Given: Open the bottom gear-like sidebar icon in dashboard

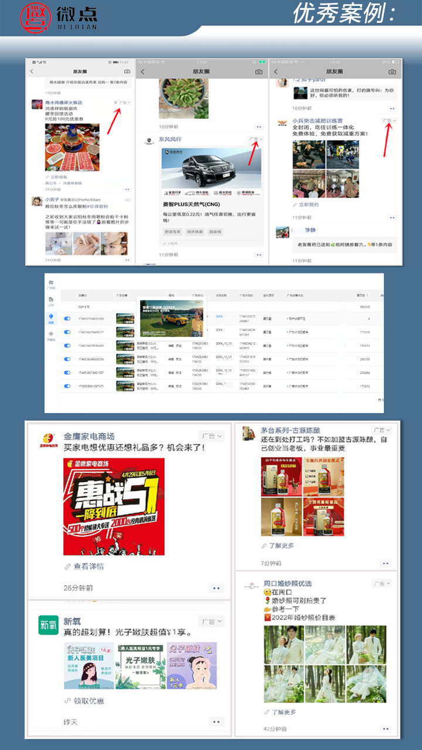Looking at the screenshot, I should point(51,335).
